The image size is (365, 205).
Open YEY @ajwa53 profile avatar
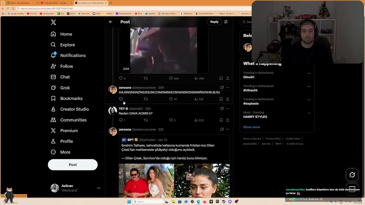pyautogui.click(x=113, y=111)
